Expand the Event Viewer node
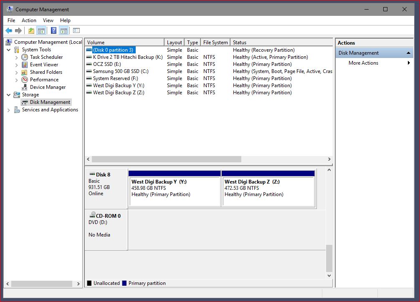 point(16,65)
